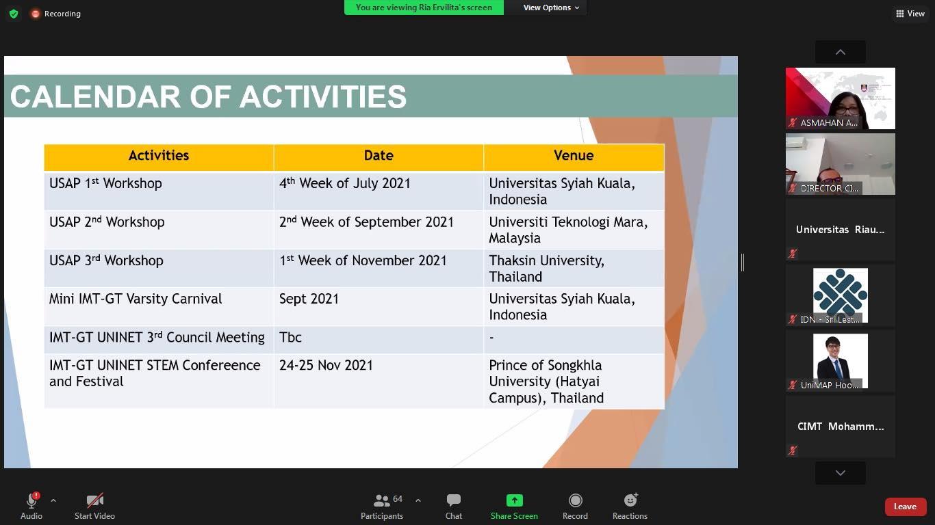Click the muted mic icon on DIRECTOR CI tile
The height and width of the screenshot is (525, 935).
[x=793, y=188]
